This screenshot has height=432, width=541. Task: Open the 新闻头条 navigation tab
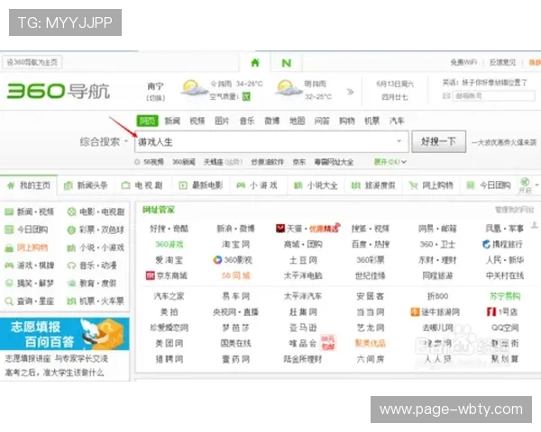click(x=86, y=185)
